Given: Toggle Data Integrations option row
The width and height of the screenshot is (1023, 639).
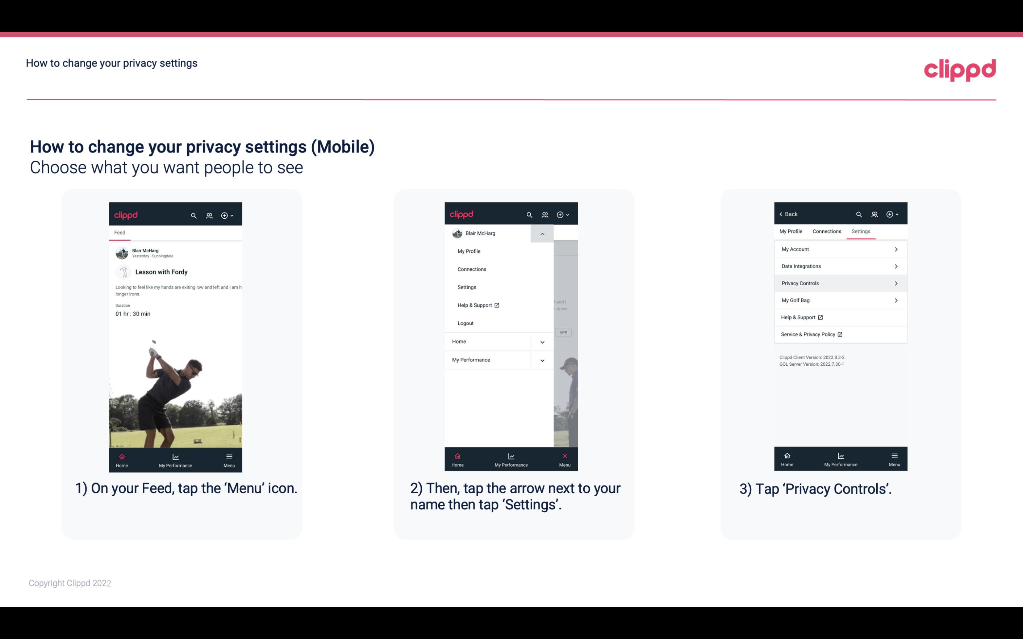Looking at the screenshot, I should [840, 266].
